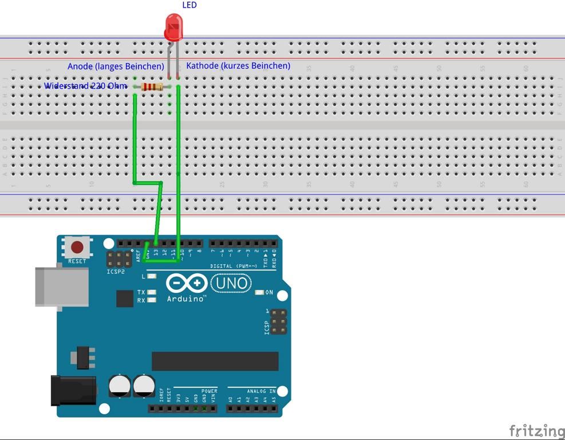Click the L indicator LED
The height and width of the screenshot is (440, 565).
coord(151,276)
